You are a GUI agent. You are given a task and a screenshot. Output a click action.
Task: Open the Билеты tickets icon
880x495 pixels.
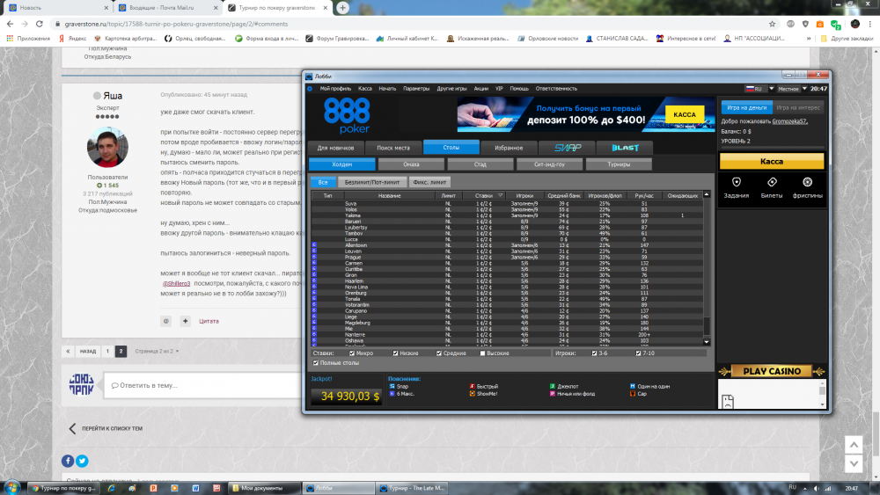point(772,182)
